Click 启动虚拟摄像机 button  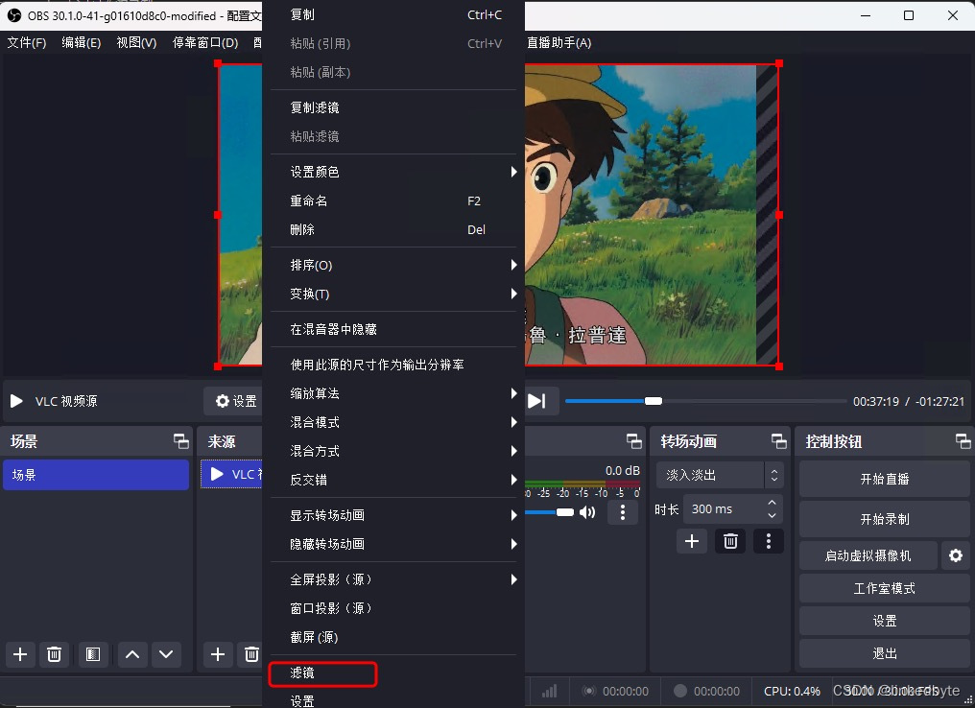tap(868, 555)
